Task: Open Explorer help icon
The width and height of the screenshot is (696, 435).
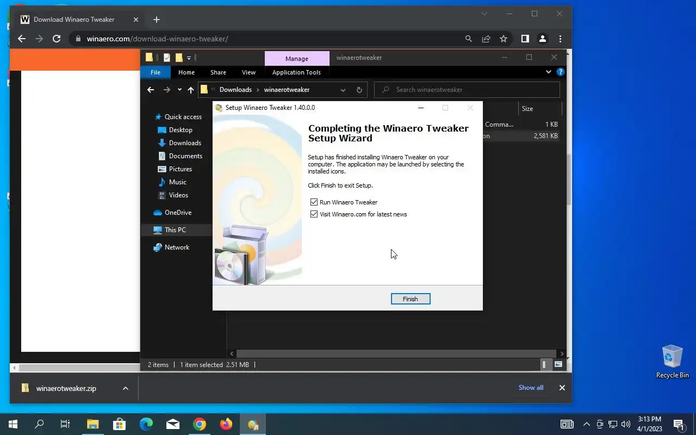Action: (x=561, y=72)
